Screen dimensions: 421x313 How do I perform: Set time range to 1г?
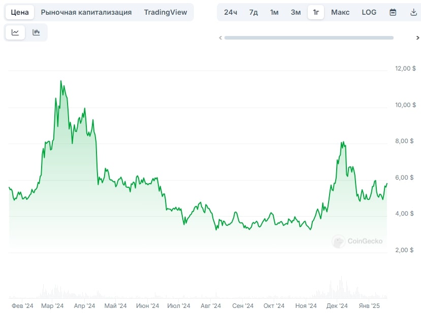(x=316, y=12)
